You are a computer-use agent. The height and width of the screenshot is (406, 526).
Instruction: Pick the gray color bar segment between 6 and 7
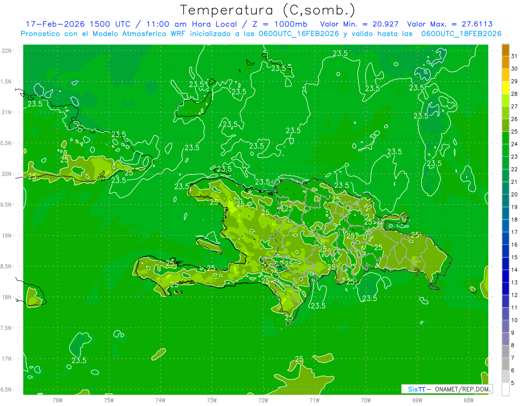click(505, 364)
